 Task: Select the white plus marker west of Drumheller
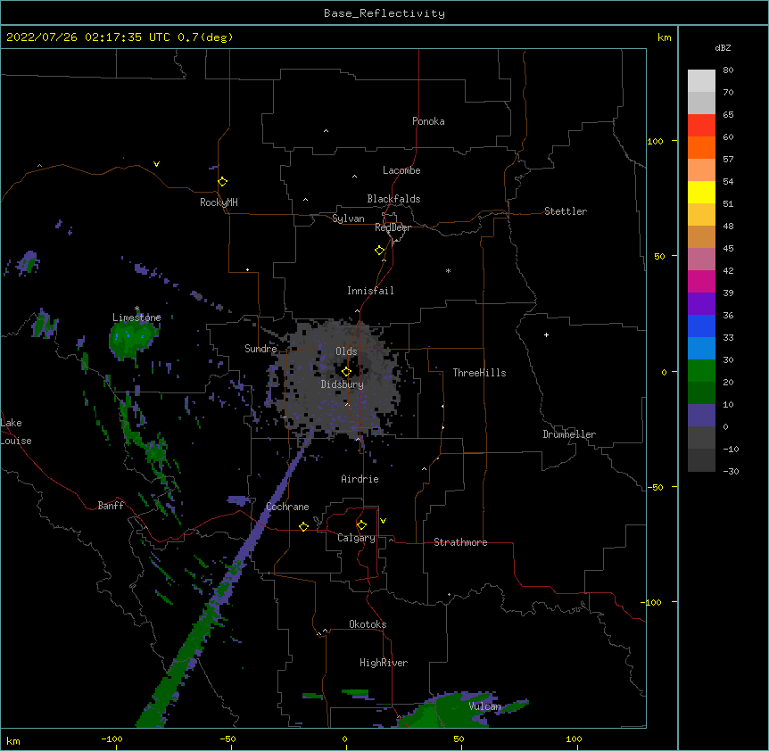pos(546,334)
